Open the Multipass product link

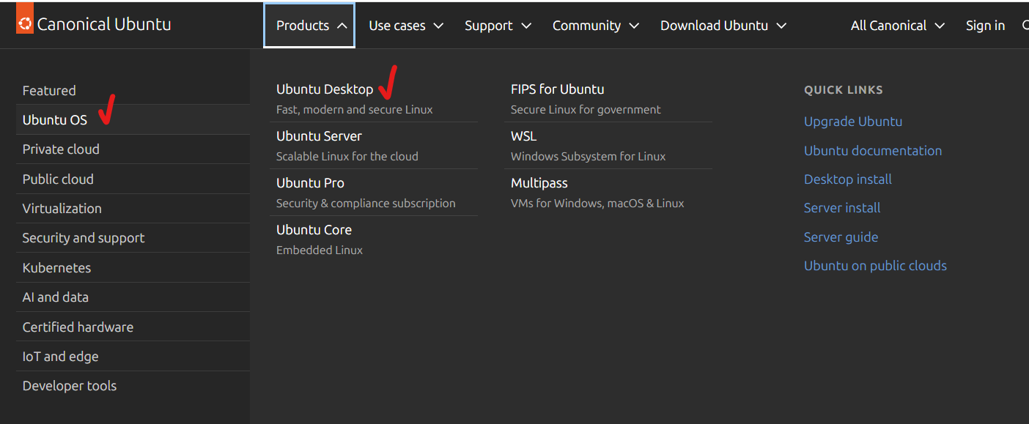point(539,183)
